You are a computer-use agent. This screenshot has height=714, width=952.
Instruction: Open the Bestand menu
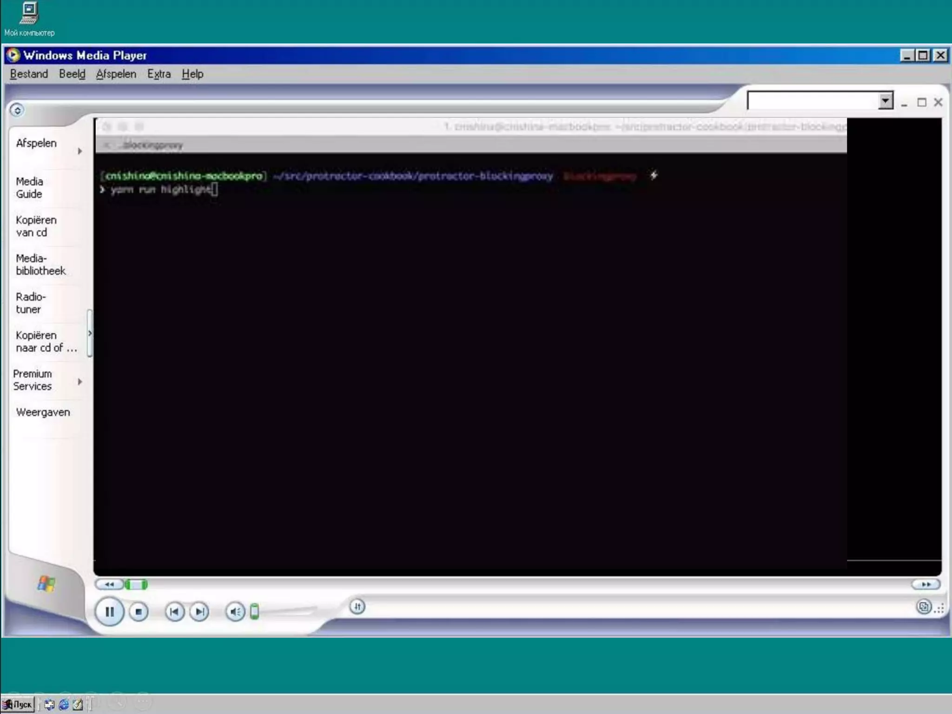click(29, 74)
